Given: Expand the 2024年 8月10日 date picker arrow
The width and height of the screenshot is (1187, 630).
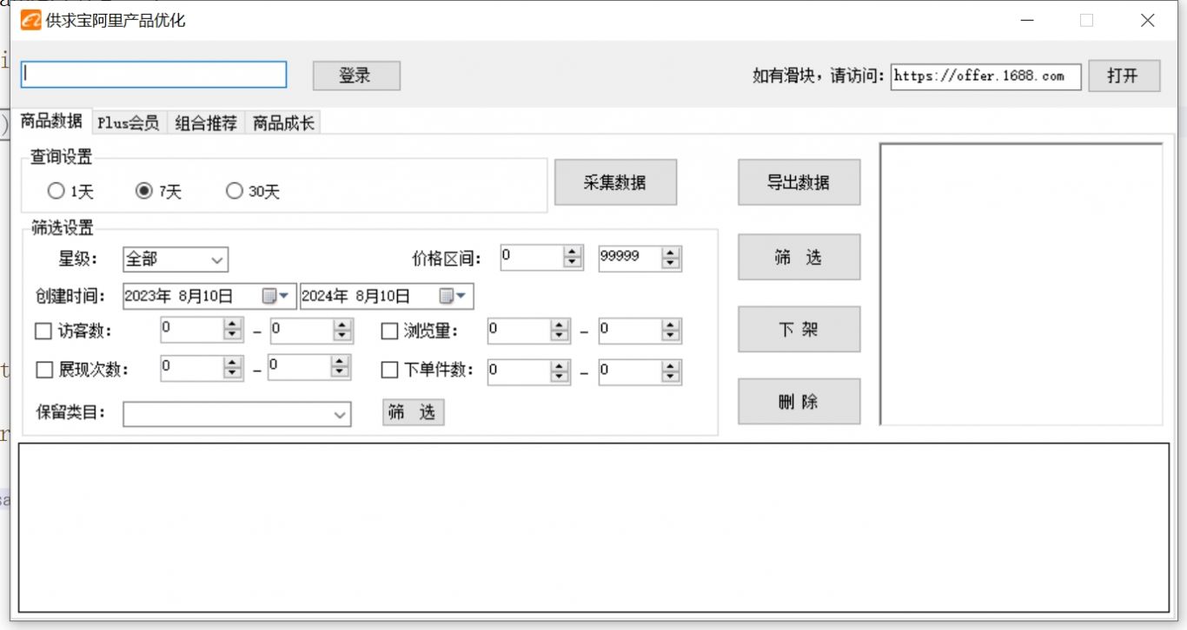Looking at the screenshot, I should [461, 296].
